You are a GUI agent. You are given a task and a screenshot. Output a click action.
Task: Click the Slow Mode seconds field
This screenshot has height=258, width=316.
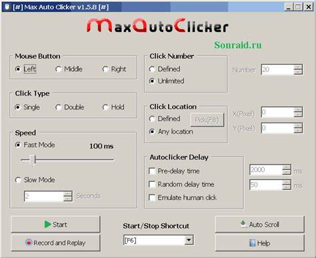click(43, 196)
